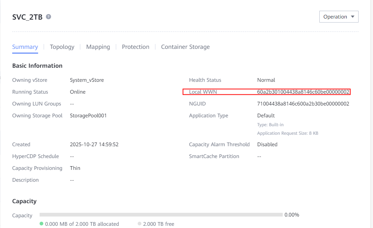Click the Disabled capacity alarm threshold value
The height and width of the screenshot is (228, 373).
(267, 144)
